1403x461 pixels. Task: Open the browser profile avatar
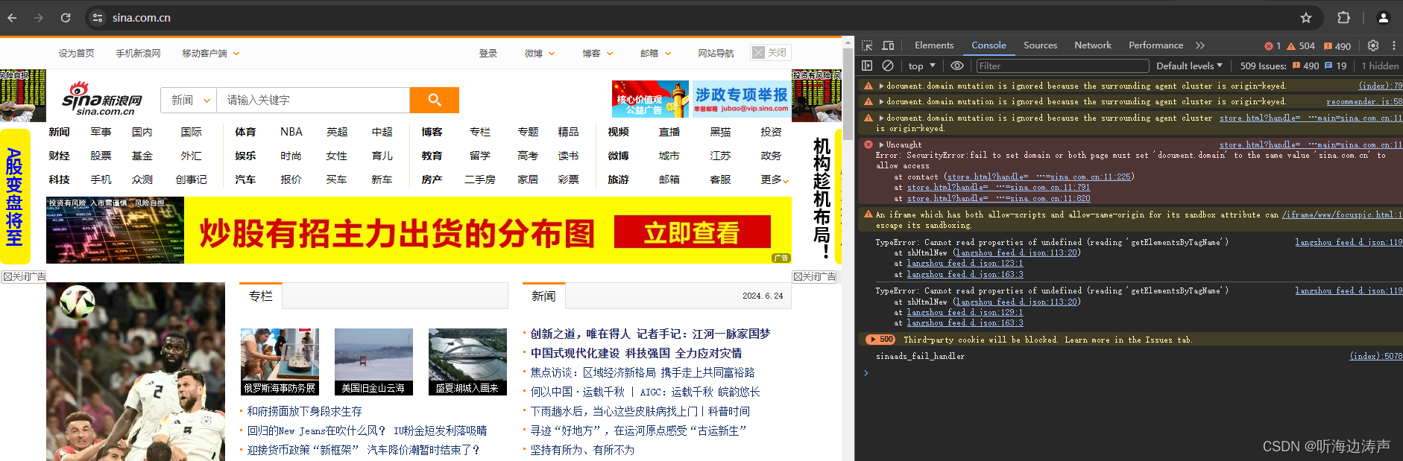tap(1383, 18)
